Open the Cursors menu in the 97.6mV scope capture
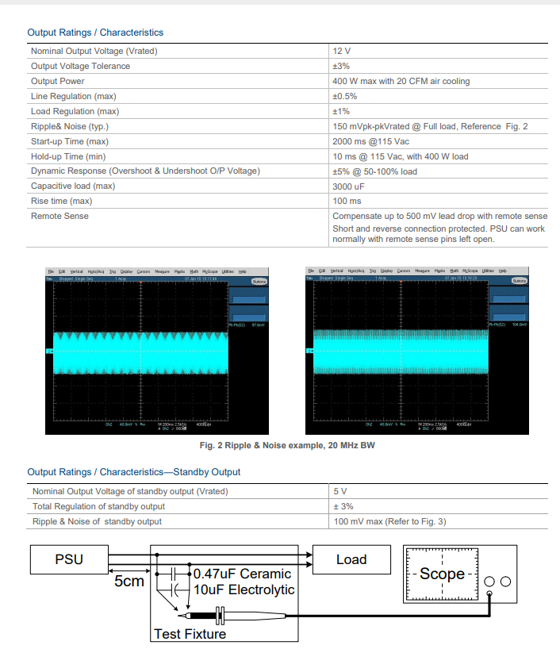 144,271
